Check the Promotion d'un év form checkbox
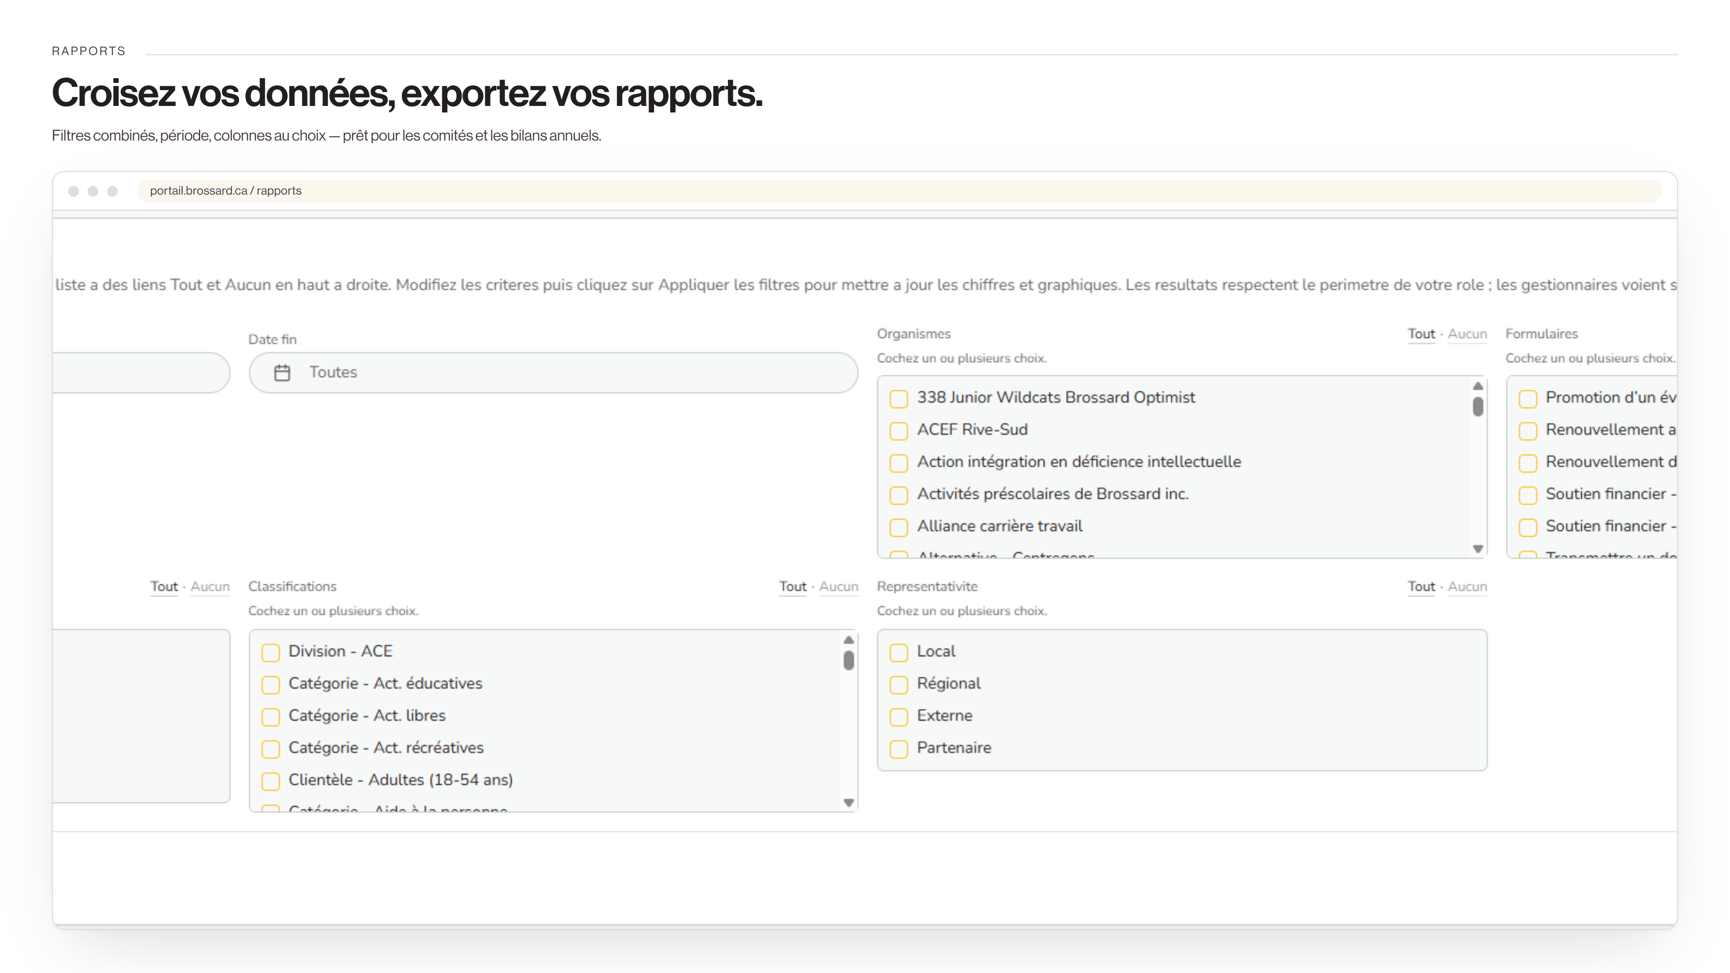Image resolution: width=1730 pixels, height=973 pixels. (1528, 398)
